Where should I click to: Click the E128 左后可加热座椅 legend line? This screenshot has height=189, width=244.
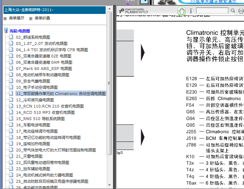tap(215, 79)
